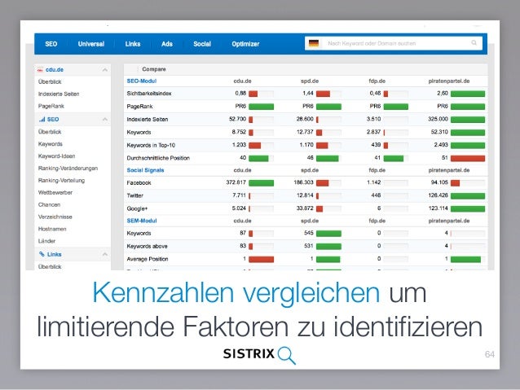Click the red Average Position bar for cdu.de

point(261,259)
